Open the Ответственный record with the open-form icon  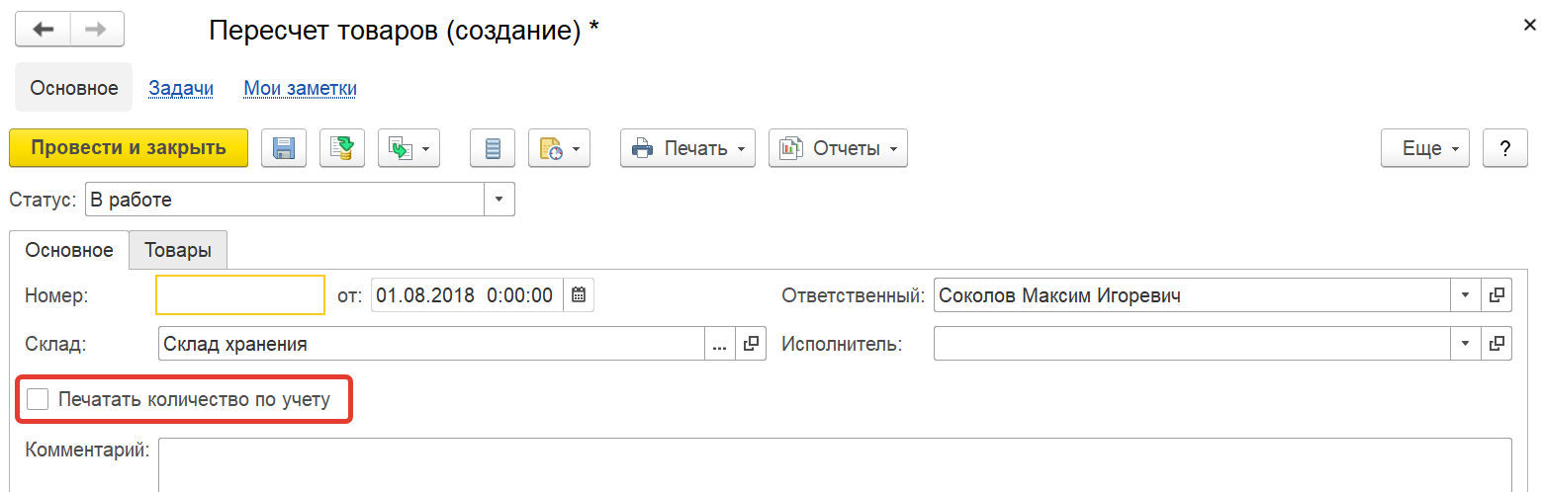click(1497, 294)
